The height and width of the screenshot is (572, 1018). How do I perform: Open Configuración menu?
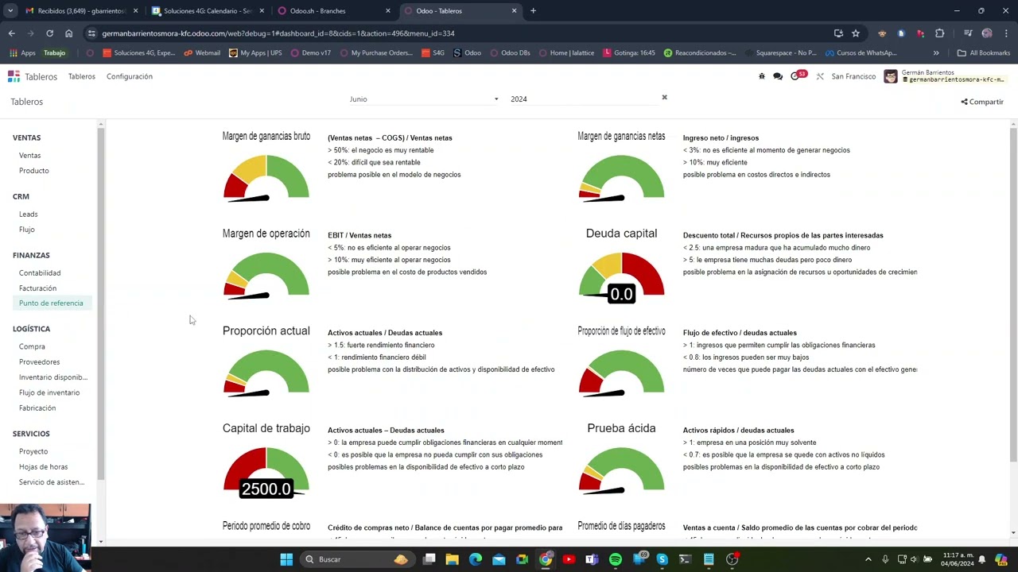[130, 76]
